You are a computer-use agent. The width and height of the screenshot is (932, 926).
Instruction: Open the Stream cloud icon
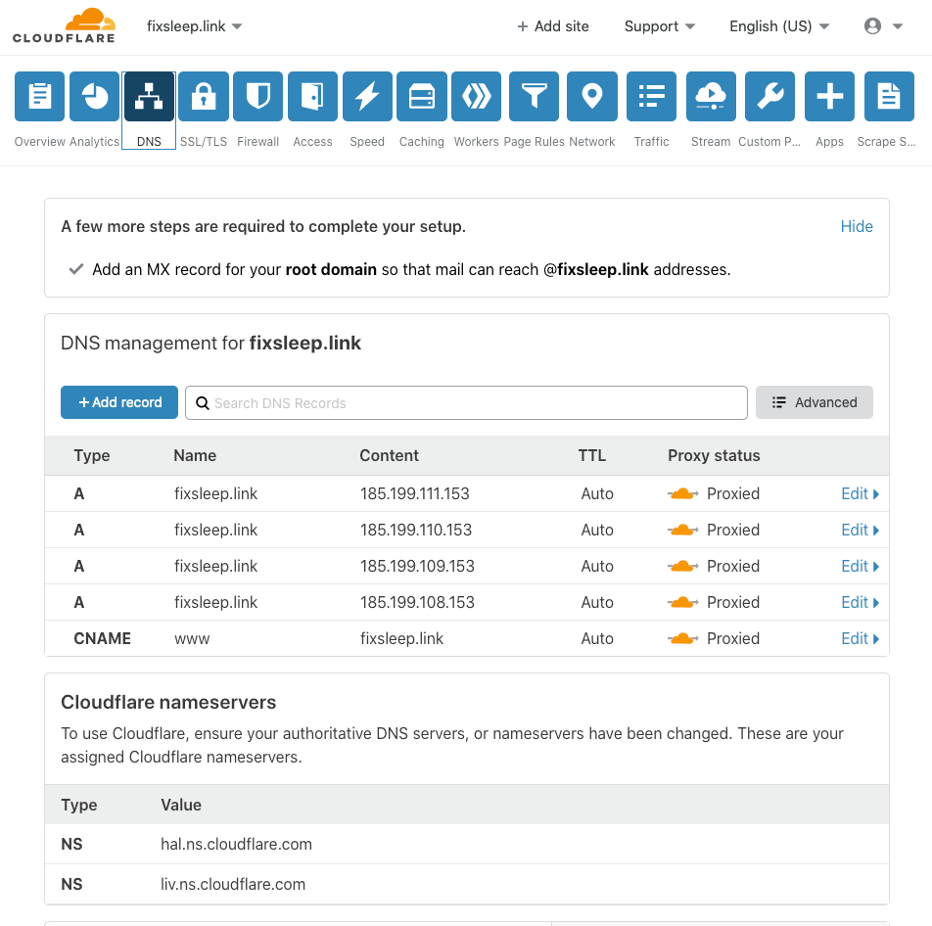click(711, 96)
